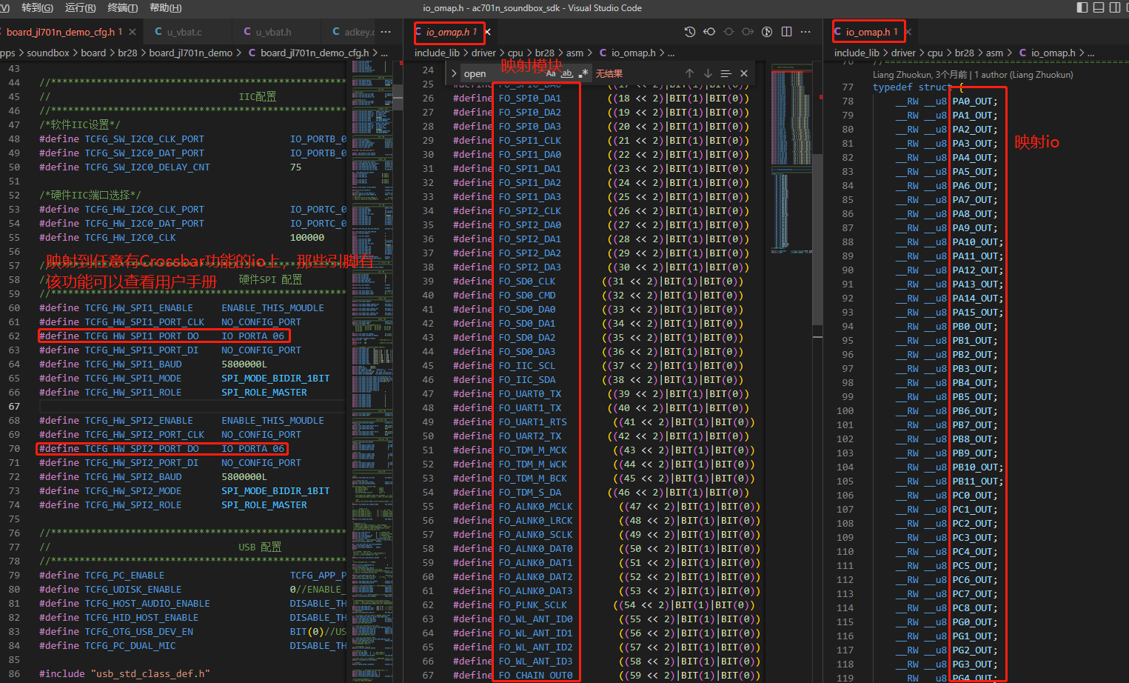
Task: Click 'PB0_OUT;' in right editor
Action: (974, 326)
